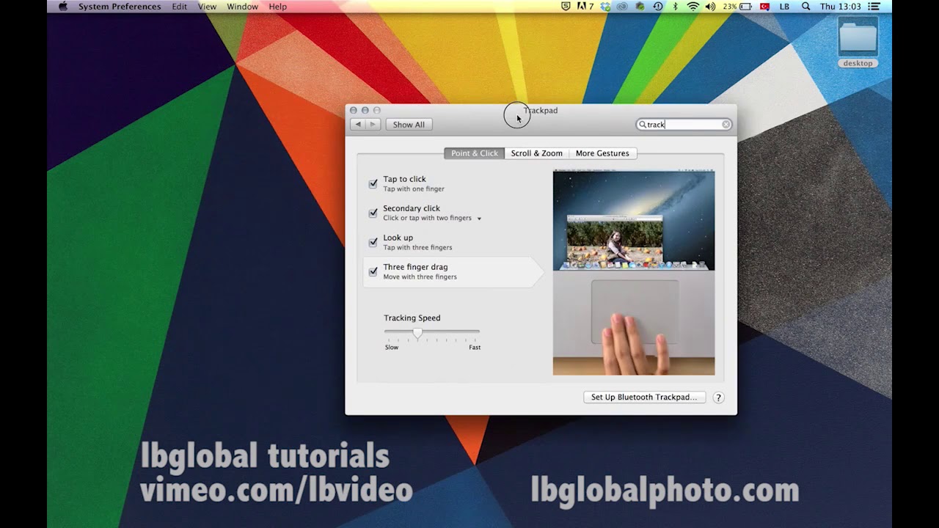Open the Bluetooth status menu

[x=676, y=7]
